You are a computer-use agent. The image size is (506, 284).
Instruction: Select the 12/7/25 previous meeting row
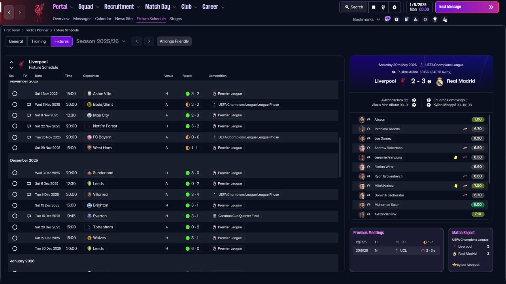[x=396, y=242]
